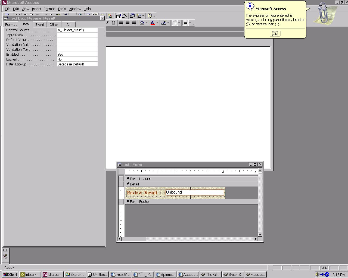Open the Insert menu
348x278 pixels.
point(36,9)
